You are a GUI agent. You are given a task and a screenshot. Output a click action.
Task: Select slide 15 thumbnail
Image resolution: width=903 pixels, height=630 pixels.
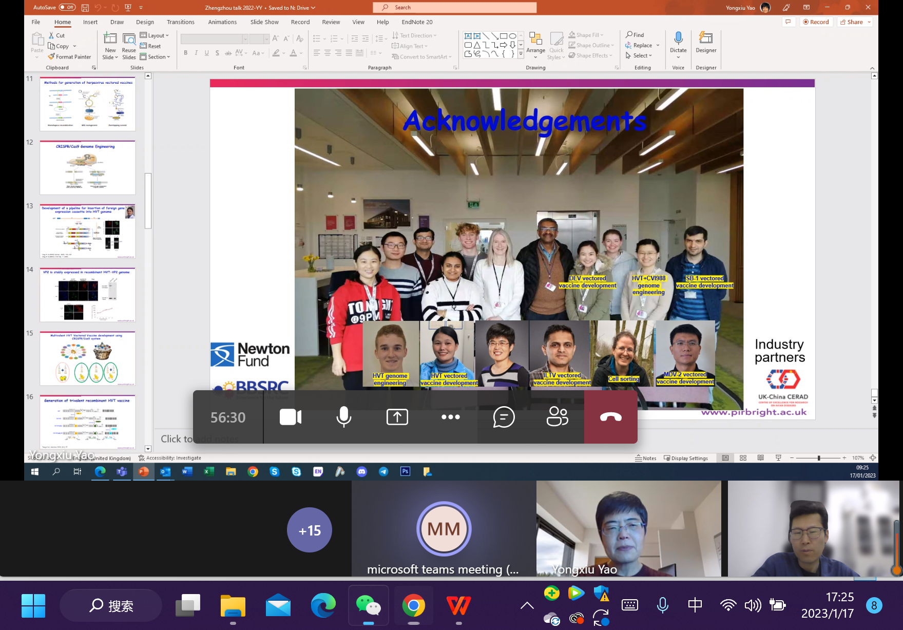tap(88, 358)
